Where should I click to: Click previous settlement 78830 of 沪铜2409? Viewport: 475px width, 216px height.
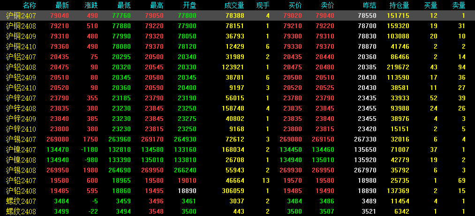[x=367, y=36]
